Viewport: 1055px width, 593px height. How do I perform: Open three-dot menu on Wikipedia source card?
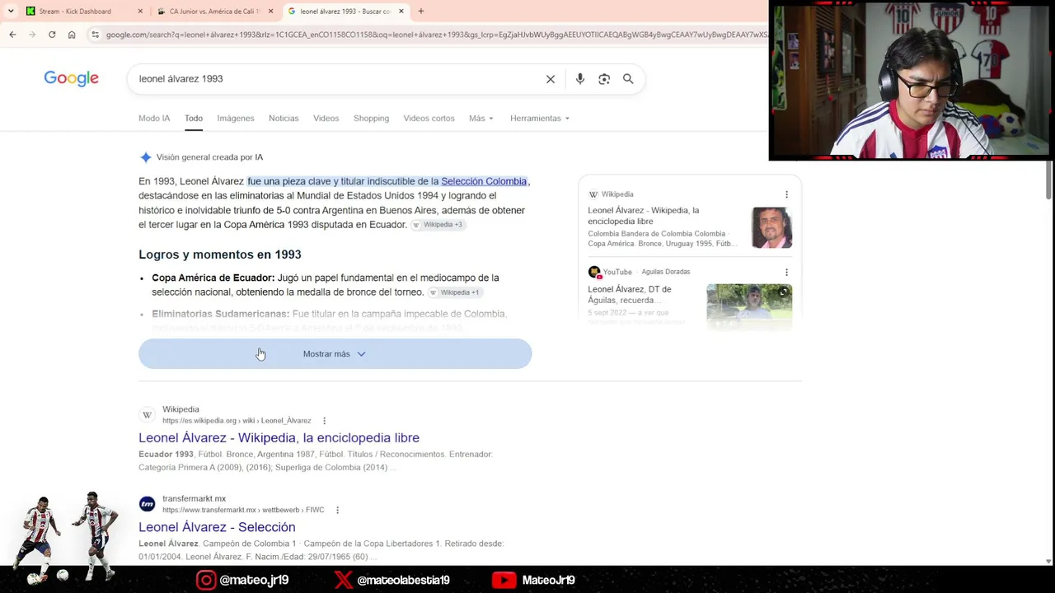786,194
